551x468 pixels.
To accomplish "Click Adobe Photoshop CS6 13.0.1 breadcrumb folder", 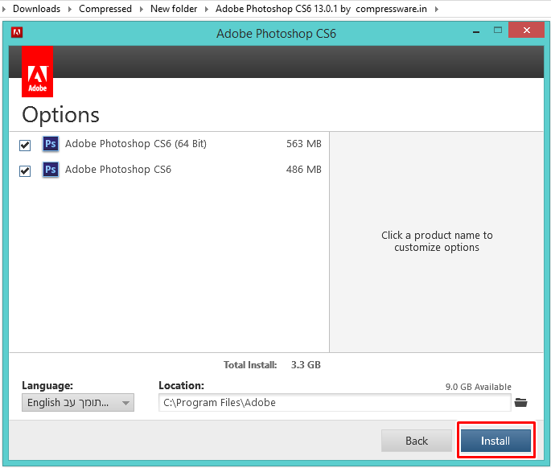I will click(x=321, y=8).
